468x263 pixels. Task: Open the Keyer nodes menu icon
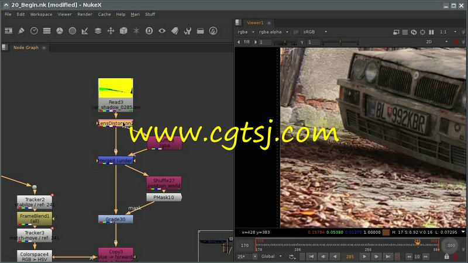[85, 31]
